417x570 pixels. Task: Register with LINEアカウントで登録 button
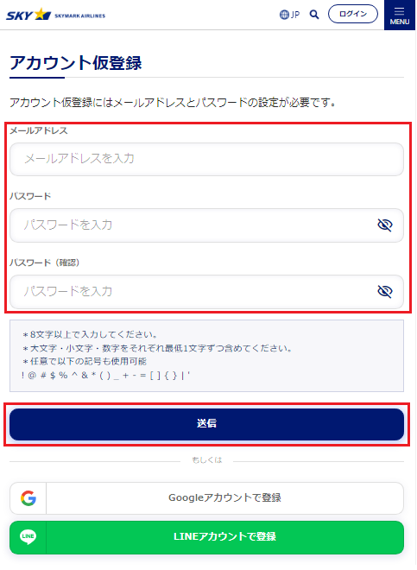tap(206, 538)
